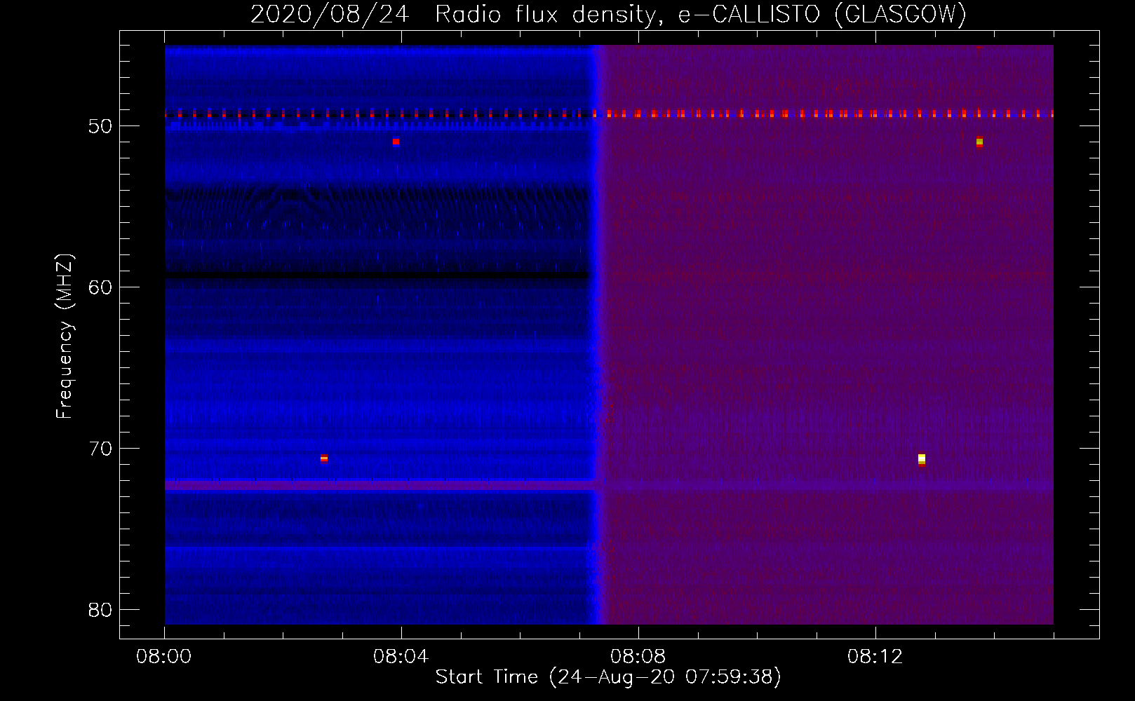Click the '50' frequency tick label
The image size is (1135, 701).
(x=100, y=126)
